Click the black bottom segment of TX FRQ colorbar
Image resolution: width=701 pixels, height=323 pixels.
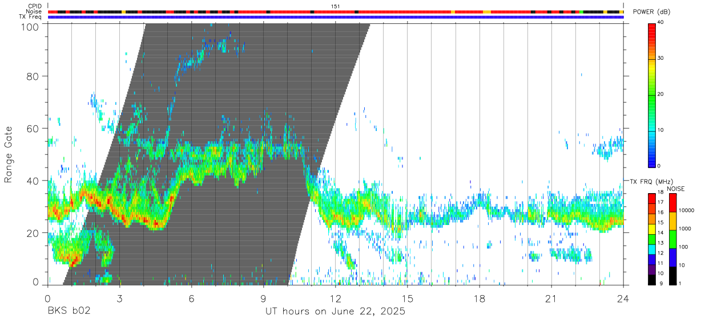tap(651, 279)
